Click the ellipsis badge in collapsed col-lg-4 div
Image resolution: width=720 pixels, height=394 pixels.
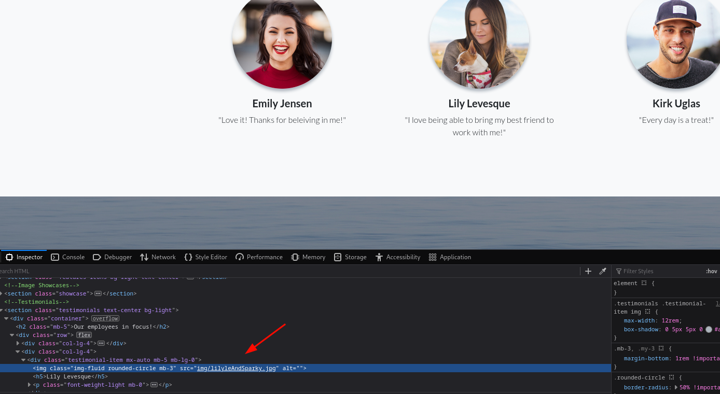(x=101, y=343)
